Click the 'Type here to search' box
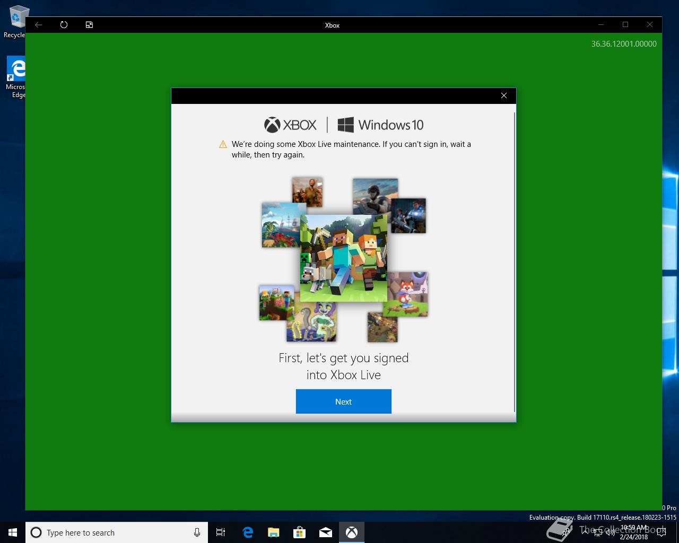Image resolution: width=679 pixels, height=543 pixels. click(x=117, y=532)
